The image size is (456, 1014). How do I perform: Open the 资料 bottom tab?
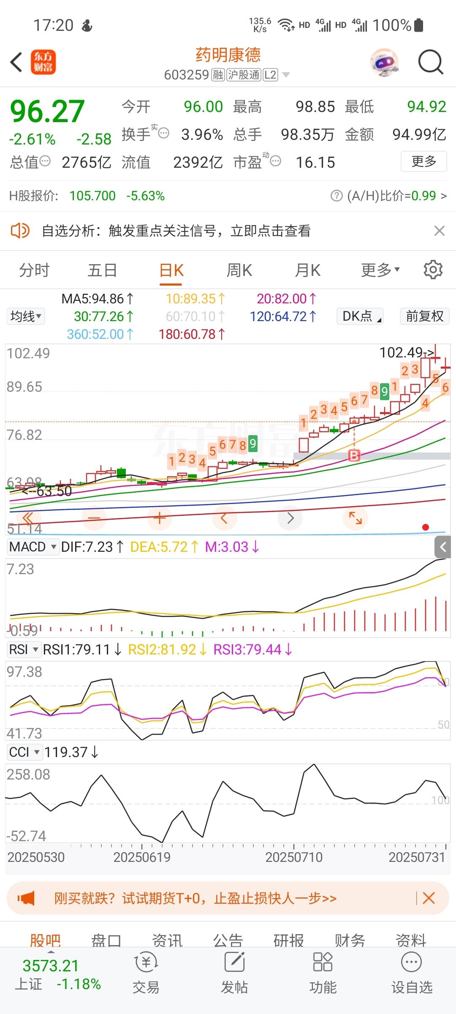point(411,940)
